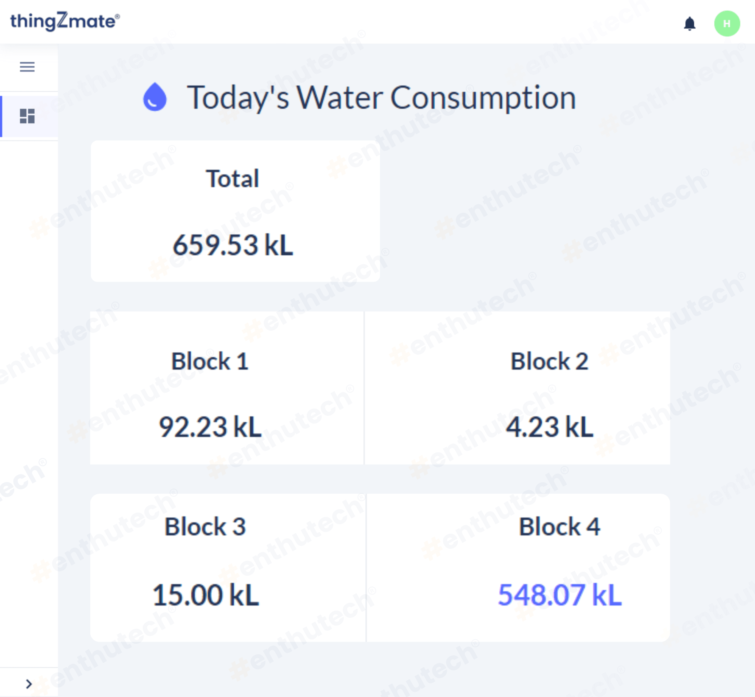Select the Block 3 label

tap(205, 527)
